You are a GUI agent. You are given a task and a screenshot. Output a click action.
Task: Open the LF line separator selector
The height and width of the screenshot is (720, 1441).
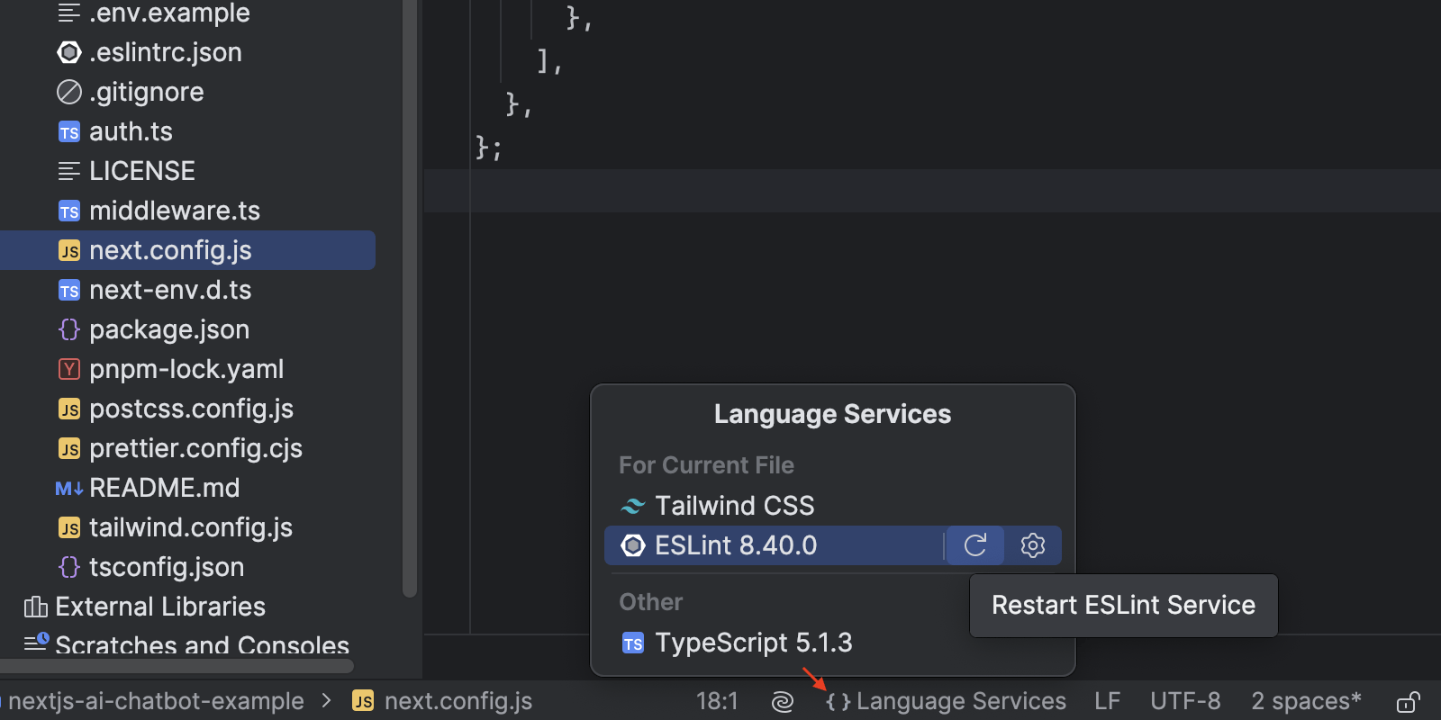click(1107, 701)
